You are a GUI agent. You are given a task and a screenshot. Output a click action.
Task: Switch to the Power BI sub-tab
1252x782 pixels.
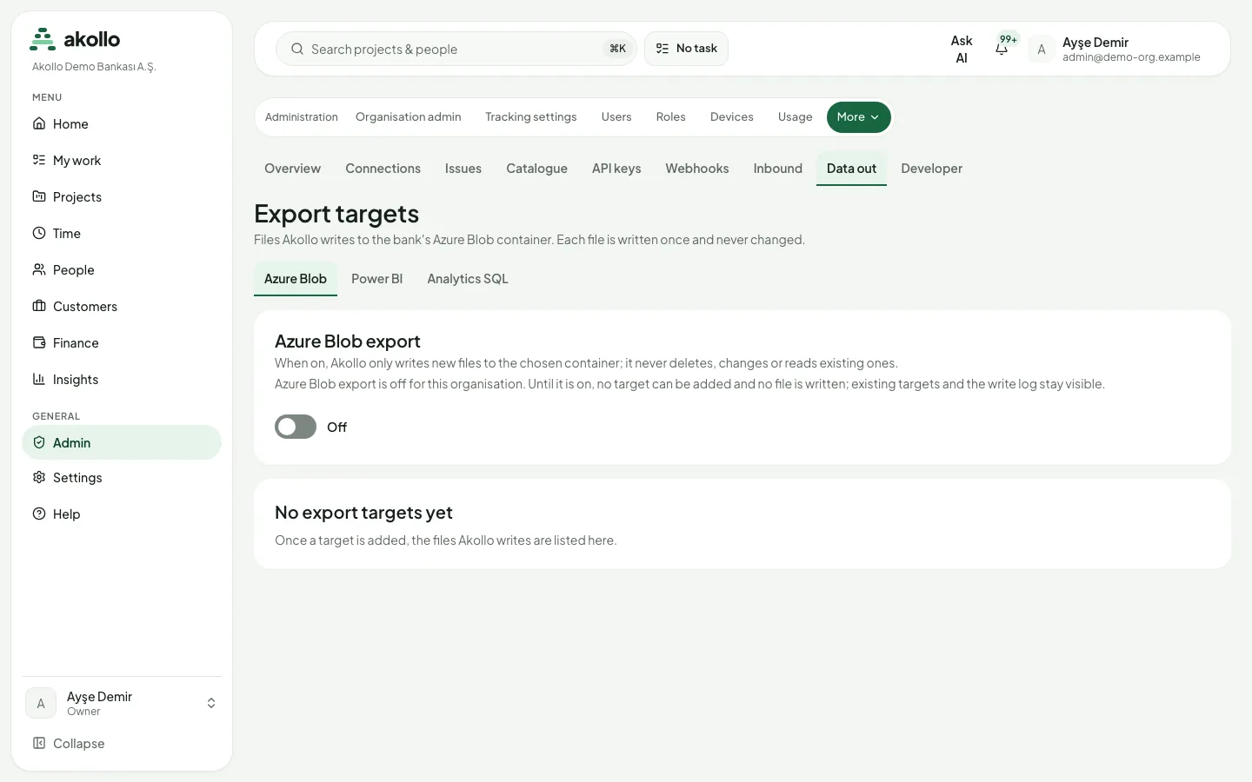coord(376,279)
